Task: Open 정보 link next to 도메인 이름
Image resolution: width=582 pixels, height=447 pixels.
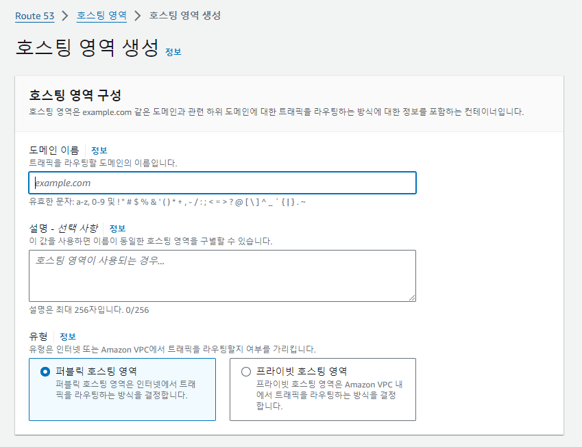Action: click(99, 151)
